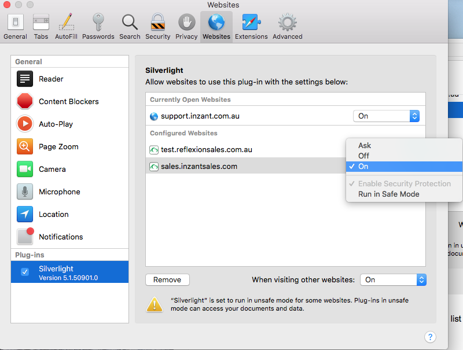
Task: Select the Reader sidebar icon
Action: (25, 79)
